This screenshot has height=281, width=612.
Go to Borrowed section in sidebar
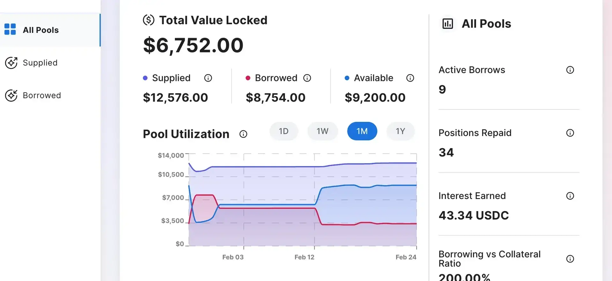[42, 95]
